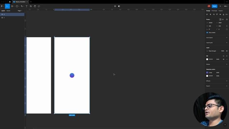Close the Bouncy Animation file tab

pos(27,2)
